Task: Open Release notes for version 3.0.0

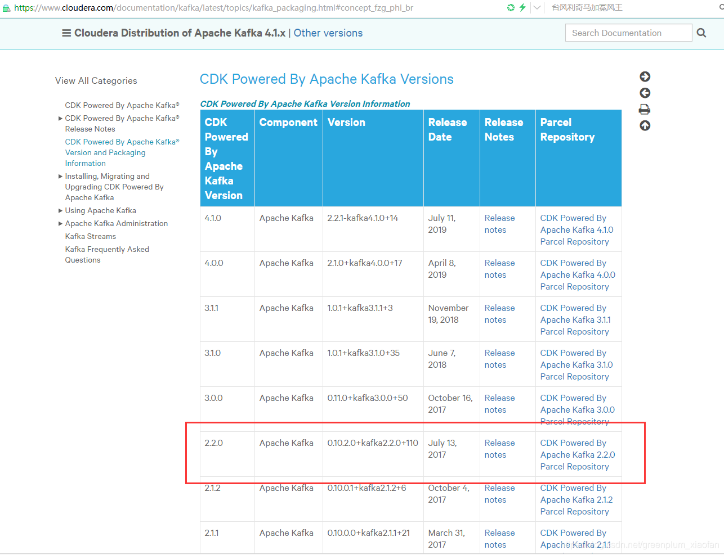Action: pyautogui.click(x=499, y=404)
